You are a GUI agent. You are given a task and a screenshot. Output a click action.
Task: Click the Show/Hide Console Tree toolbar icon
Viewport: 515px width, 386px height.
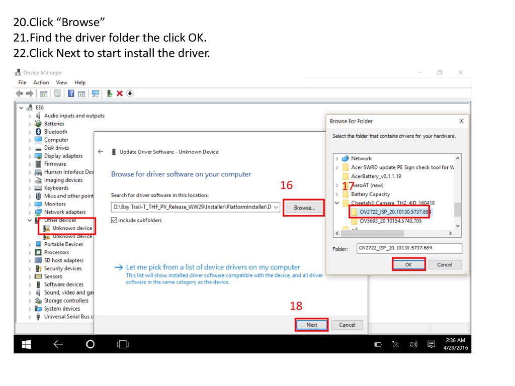pyautogui.click(x=43, y=94)
